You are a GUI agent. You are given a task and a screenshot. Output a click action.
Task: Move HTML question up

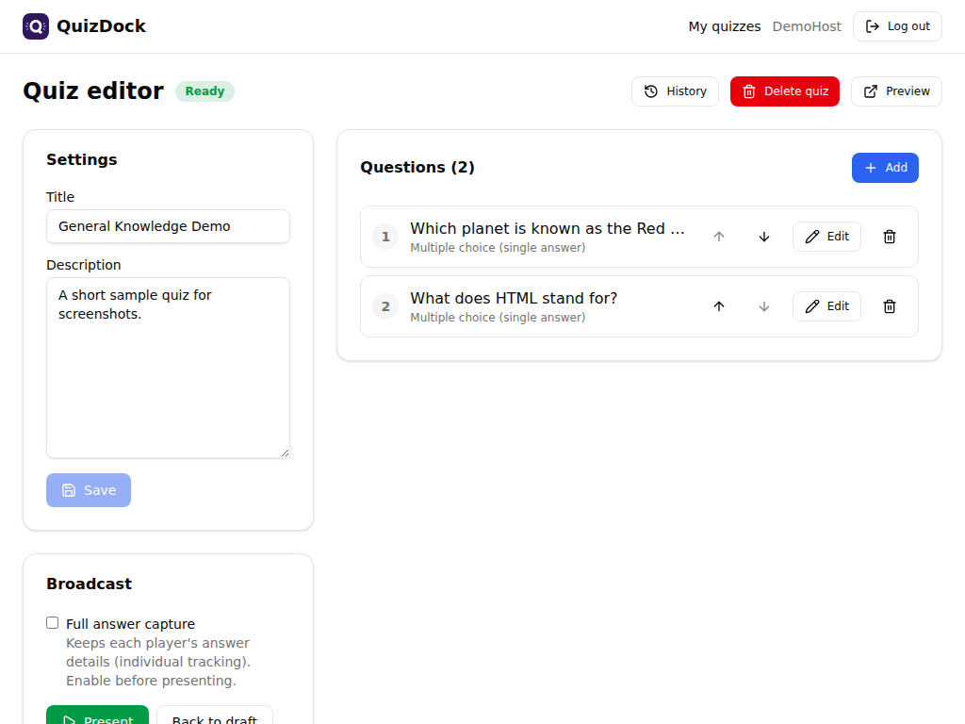tap(719, 306)
